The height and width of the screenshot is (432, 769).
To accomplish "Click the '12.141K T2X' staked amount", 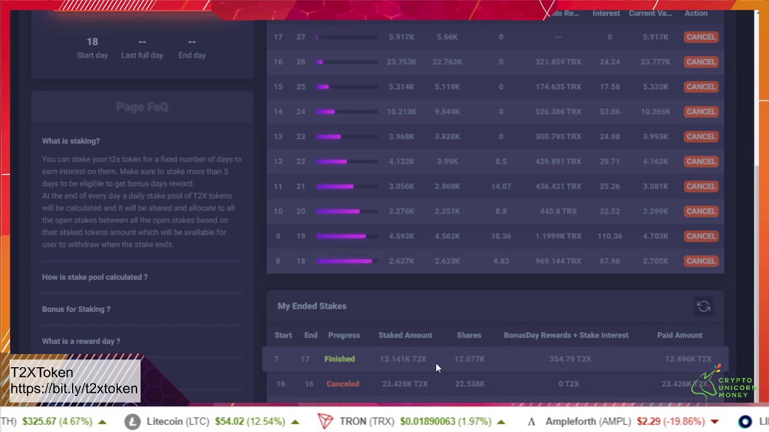I will (403, 359).
